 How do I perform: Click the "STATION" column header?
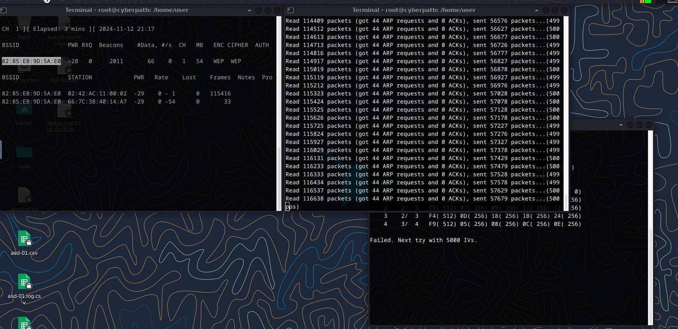[80, 77]
